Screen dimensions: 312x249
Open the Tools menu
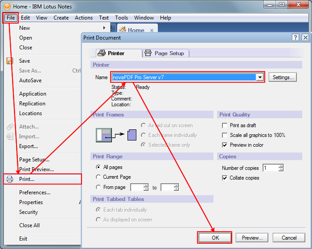(x=121, y=18)
